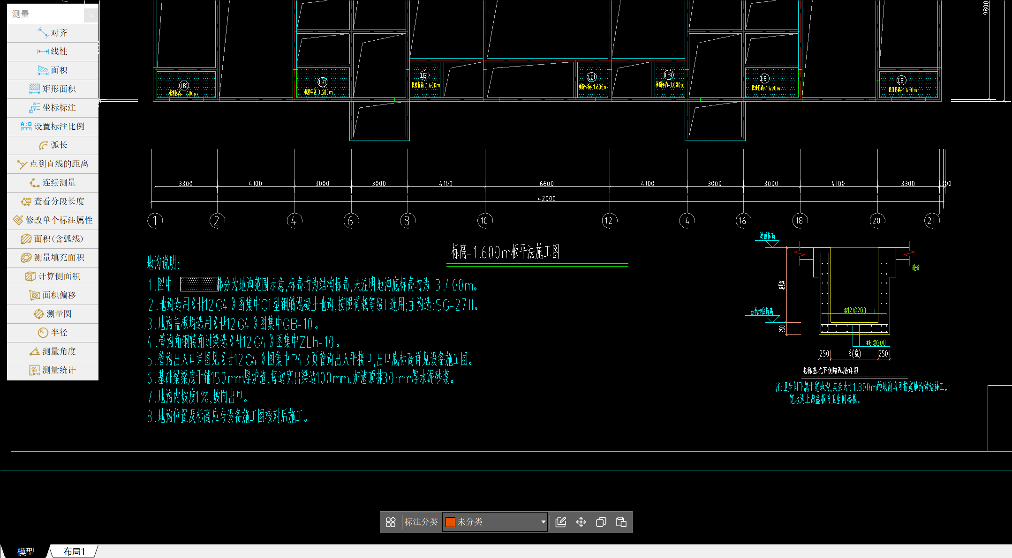Open 查看分段长度 segment length viewer

(x=53, y=201)
